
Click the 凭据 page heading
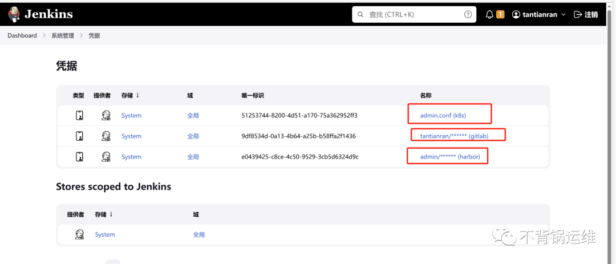pos(66,66)
